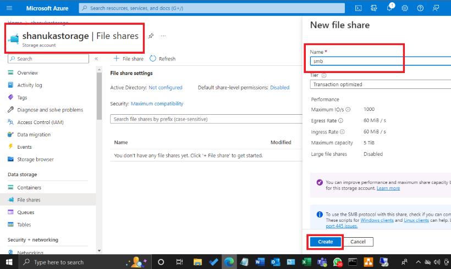Open Diagnose and solve problems
Image resolution: width=451 pixels, height=269 pixels.
point(50,110)
